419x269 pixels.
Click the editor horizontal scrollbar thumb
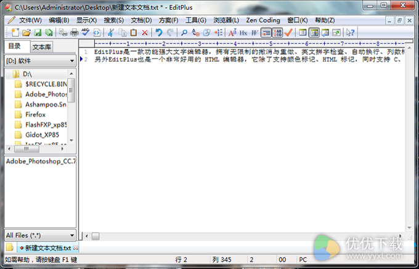pos(96,236)
